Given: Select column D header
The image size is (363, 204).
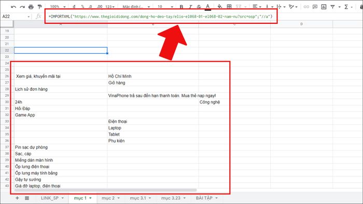Looking at the screenshot, I should tap(301, 24).
